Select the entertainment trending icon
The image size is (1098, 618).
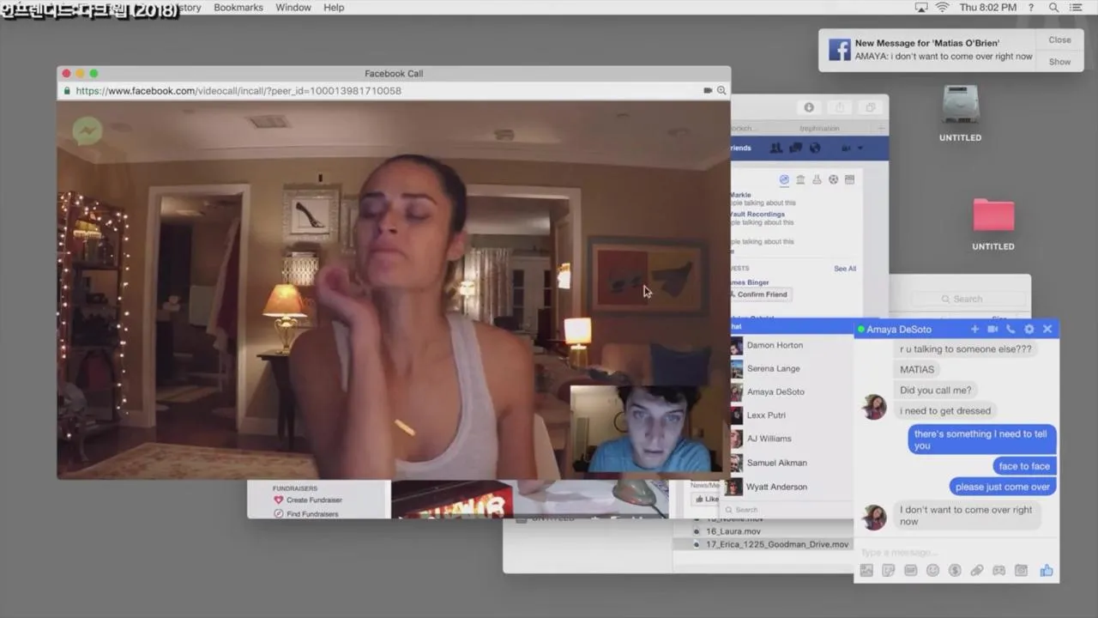click(849, 179)
